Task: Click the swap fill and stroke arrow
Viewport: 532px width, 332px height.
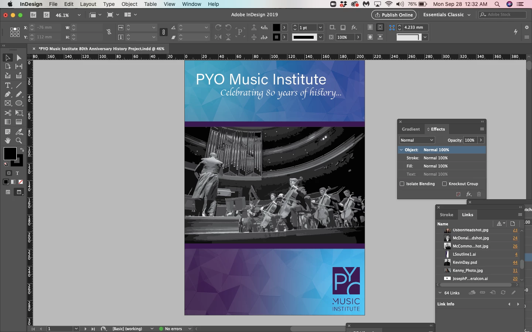Action: (22, 149)
